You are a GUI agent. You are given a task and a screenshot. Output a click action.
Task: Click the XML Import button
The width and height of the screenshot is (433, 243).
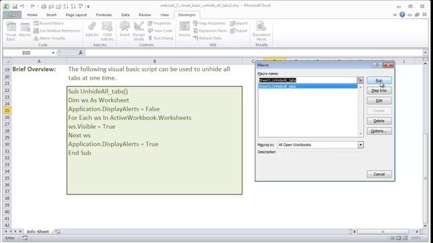point(239,23)
